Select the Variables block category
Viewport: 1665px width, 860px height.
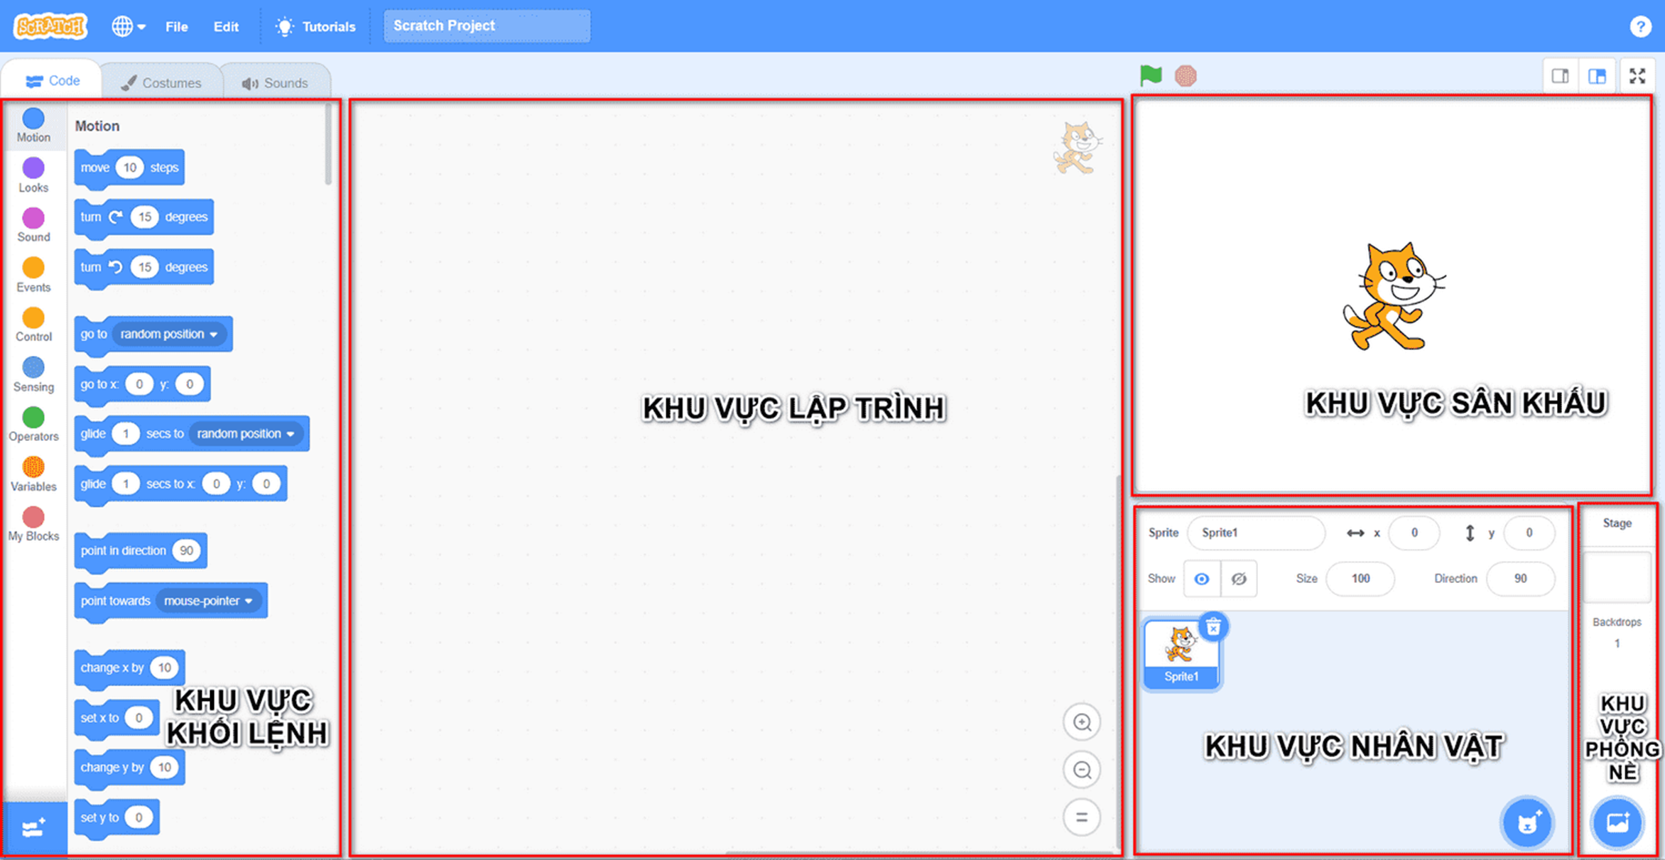click(x=33, y=474)
